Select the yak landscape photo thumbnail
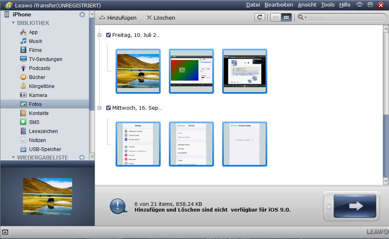 pyautogui.click(x=138, y=71)
